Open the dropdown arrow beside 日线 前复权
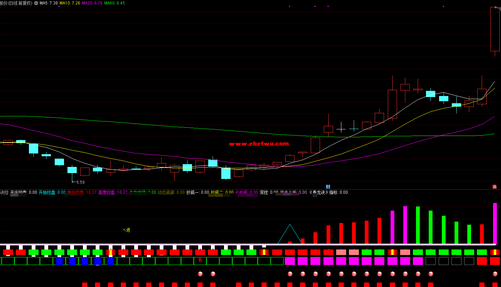Viewport: 501px width, 287px height. click(x=36, y=3)
